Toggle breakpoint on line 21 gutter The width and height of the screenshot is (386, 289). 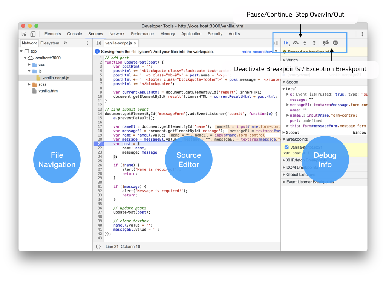point(99,144)
